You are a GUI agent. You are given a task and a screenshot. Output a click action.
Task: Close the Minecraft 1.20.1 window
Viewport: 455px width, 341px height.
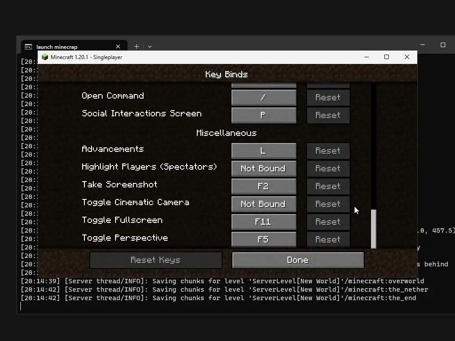point(407,57)
